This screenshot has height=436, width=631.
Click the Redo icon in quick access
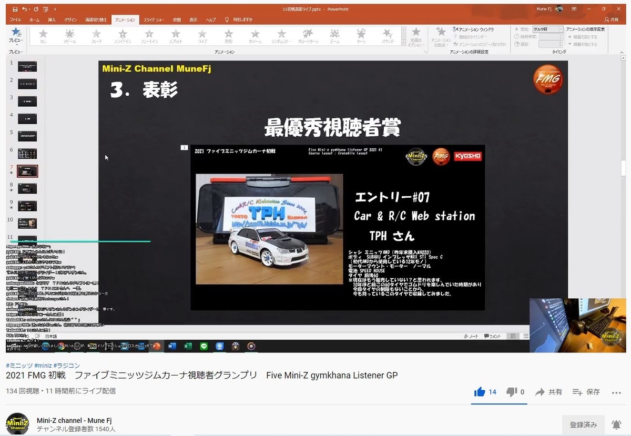36,9
